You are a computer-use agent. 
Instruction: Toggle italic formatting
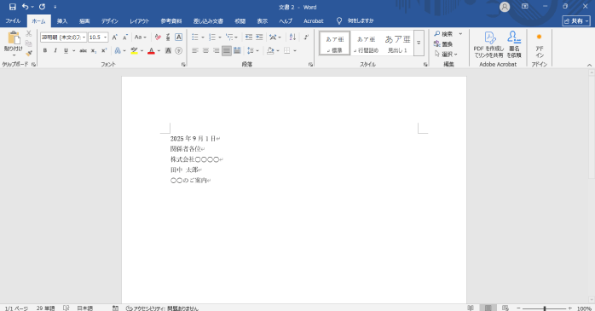pos(55,50)
